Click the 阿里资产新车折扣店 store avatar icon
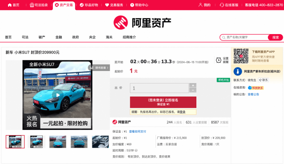Viewport: 284px width, 164px height. coord(237,71)
